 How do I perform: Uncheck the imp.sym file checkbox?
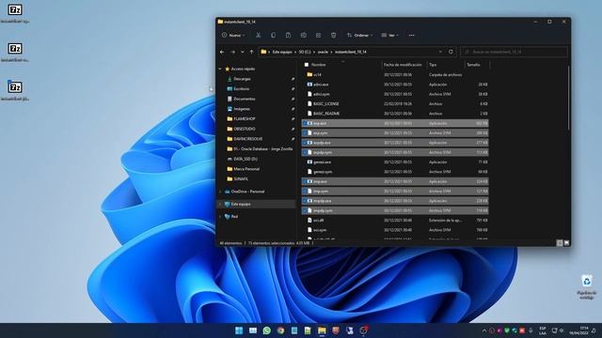point(305,192)
